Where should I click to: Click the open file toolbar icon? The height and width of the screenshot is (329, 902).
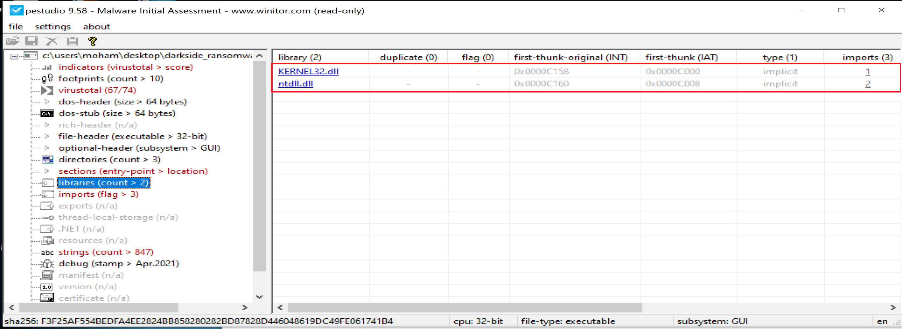[13, 41]
